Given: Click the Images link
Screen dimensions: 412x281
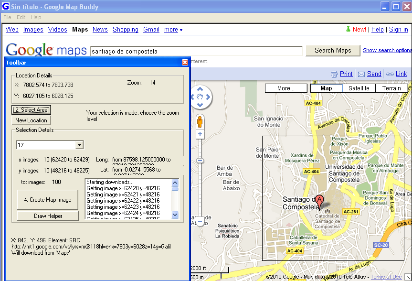Looking at the screenshot, I should click(33, 30).
